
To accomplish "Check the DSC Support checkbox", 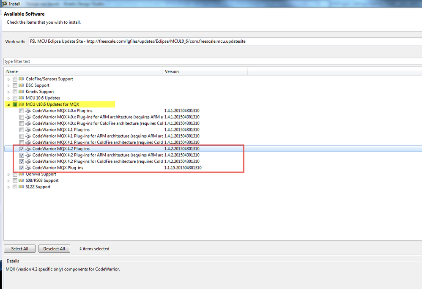I will (15, 85).
